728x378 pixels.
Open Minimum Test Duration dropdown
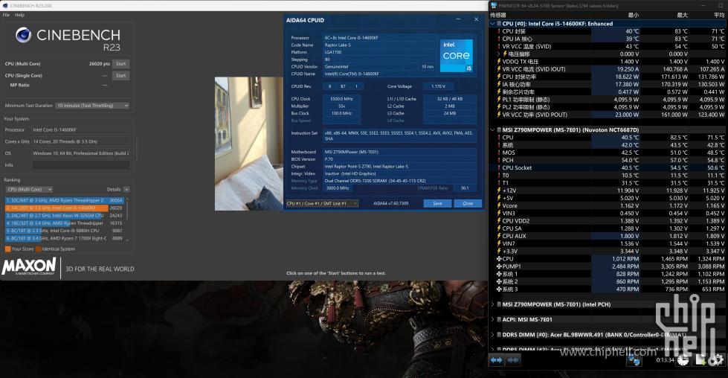(92, 106)
